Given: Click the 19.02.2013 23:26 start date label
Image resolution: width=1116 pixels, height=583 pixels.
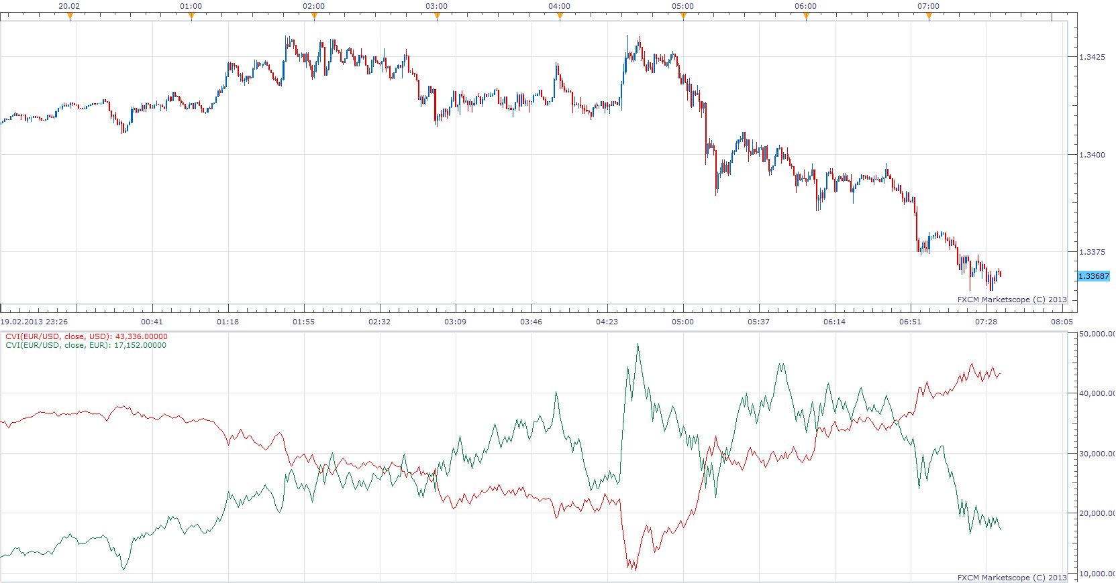Looking at the screenshot, I should [34, 322].
